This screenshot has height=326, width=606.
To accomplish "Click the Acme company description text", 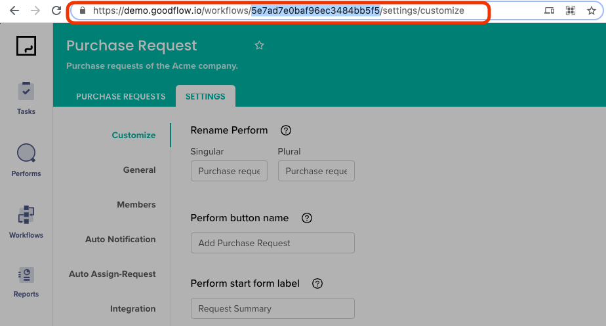I will click(x=152, y=66).
